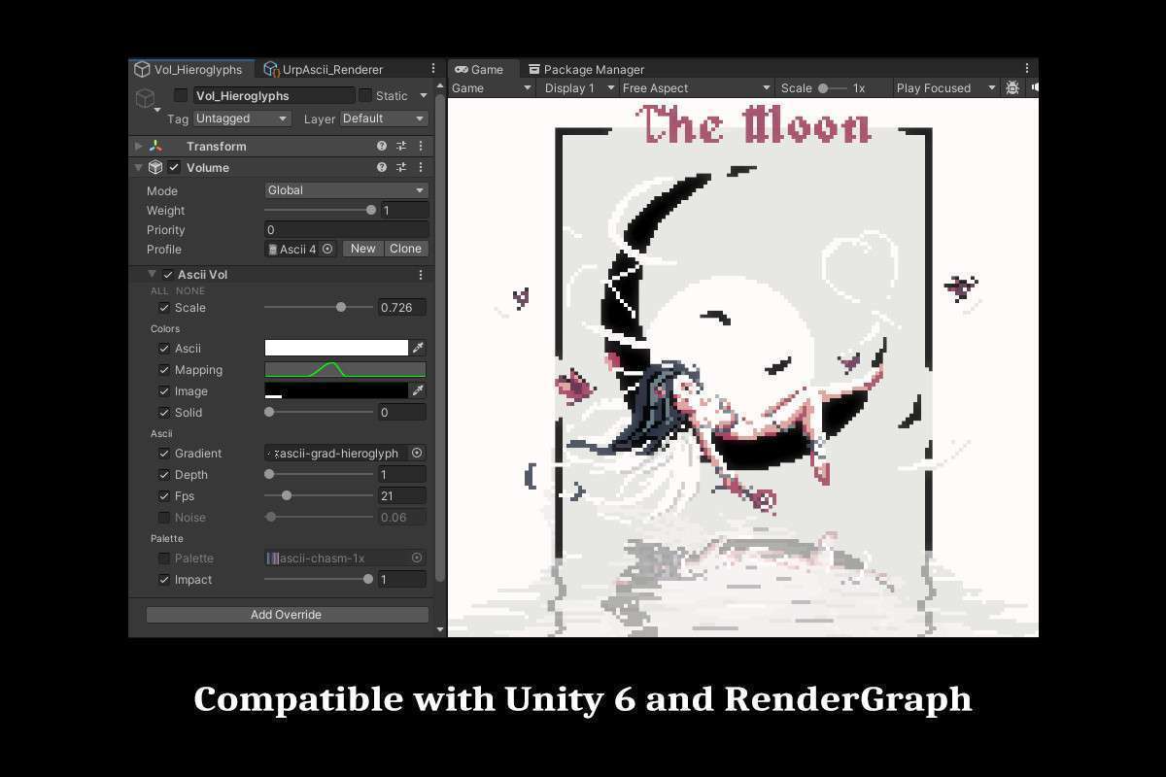This screenshot has width=1166, height=777.
Task: Click the bug icon in Game toolbar
Action: click(1012, 87)
